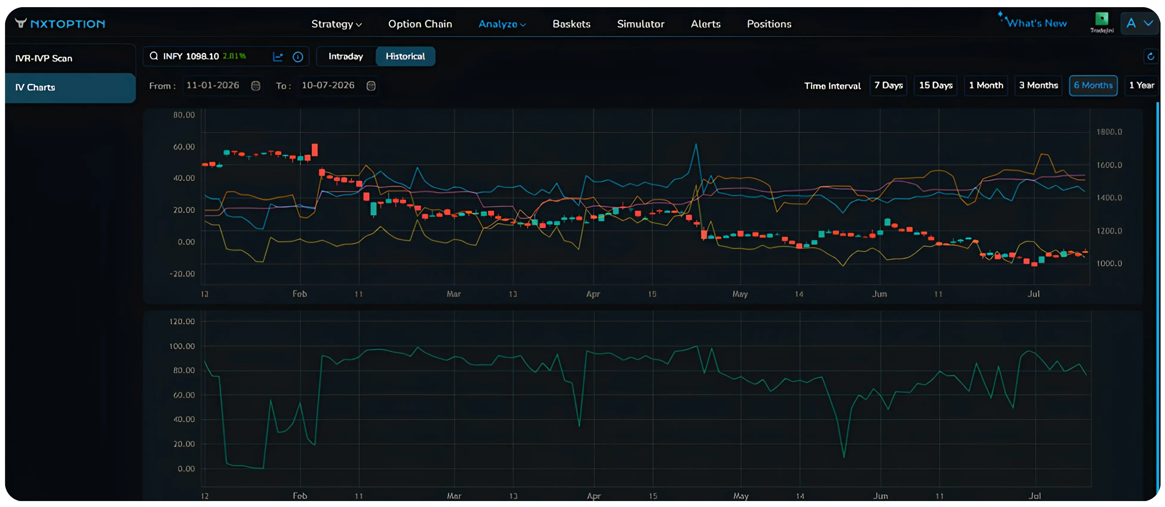The height and width of the screenshot is (507, 1165).
Task: Click the May label on upper chart axis
Action: [x=740, y=294]
